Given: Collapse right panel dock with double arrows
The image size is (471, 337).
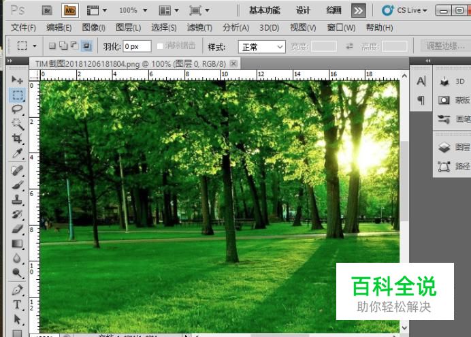Looking at the screenshot, I should [428, 61].
